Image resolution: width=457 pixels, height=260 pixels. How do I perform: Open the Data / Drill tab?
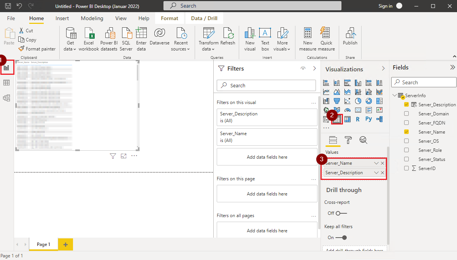[204, 18]
